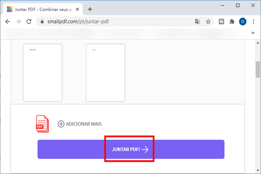This screenshot has height=174, width=261.
Task: Click the browser forward arrow
Action: tap(18, 22)
